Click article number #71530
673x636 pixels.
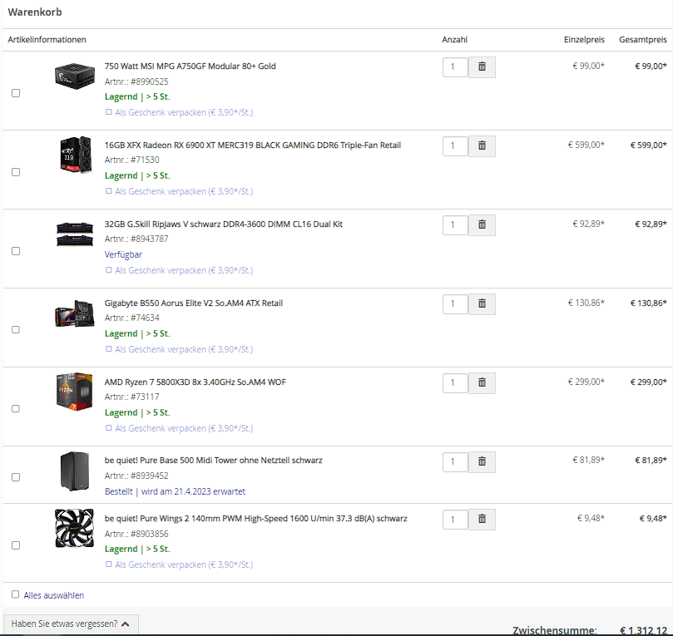[x=145, y=160]
